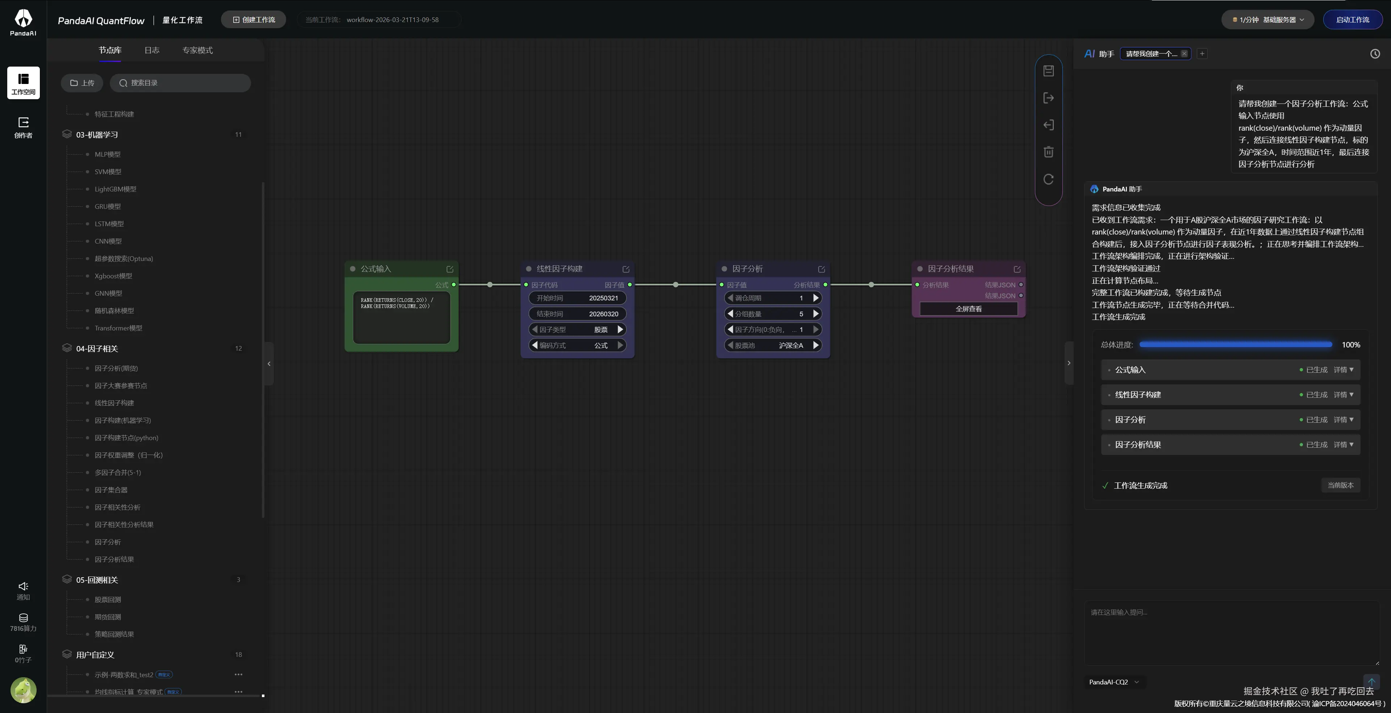
Task: Click the export workflow icon
Action: tap(1048, 98)
